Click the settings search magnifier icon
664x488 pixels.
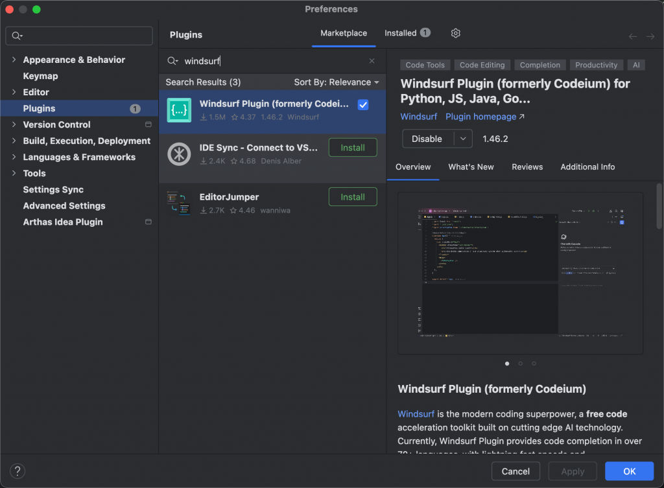tap(17, 36)
